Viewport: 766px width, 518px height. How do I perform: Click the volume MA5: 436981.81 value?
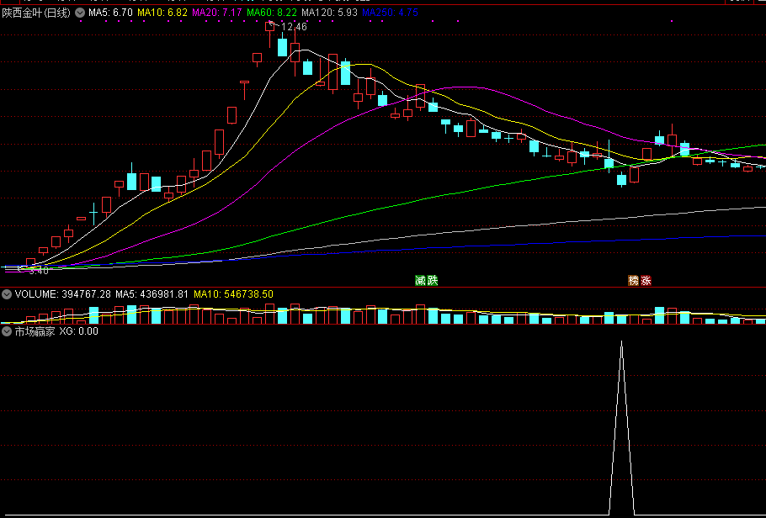152,294
